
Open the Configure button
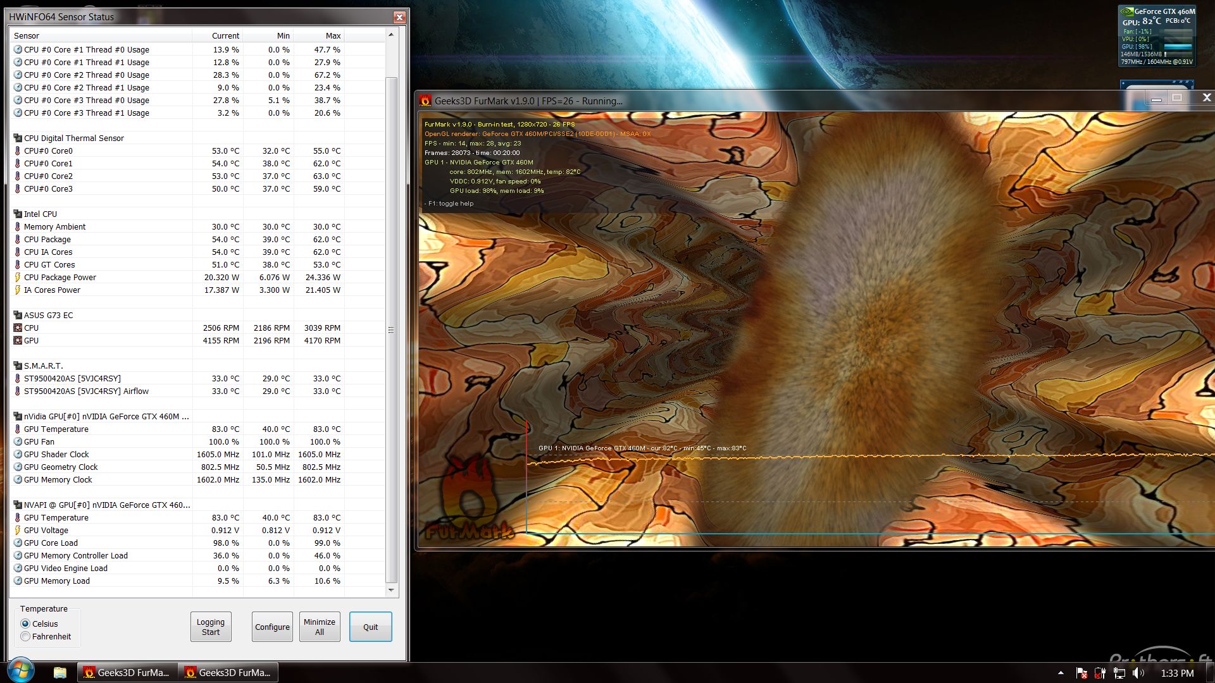pos(272,627)
